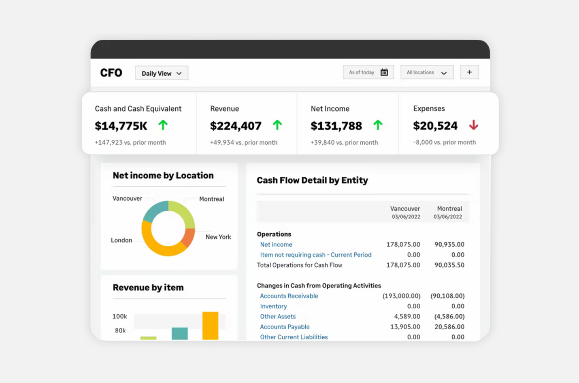Click the Accounts Receivable link
579x383 pixels.
coord(289,296)
